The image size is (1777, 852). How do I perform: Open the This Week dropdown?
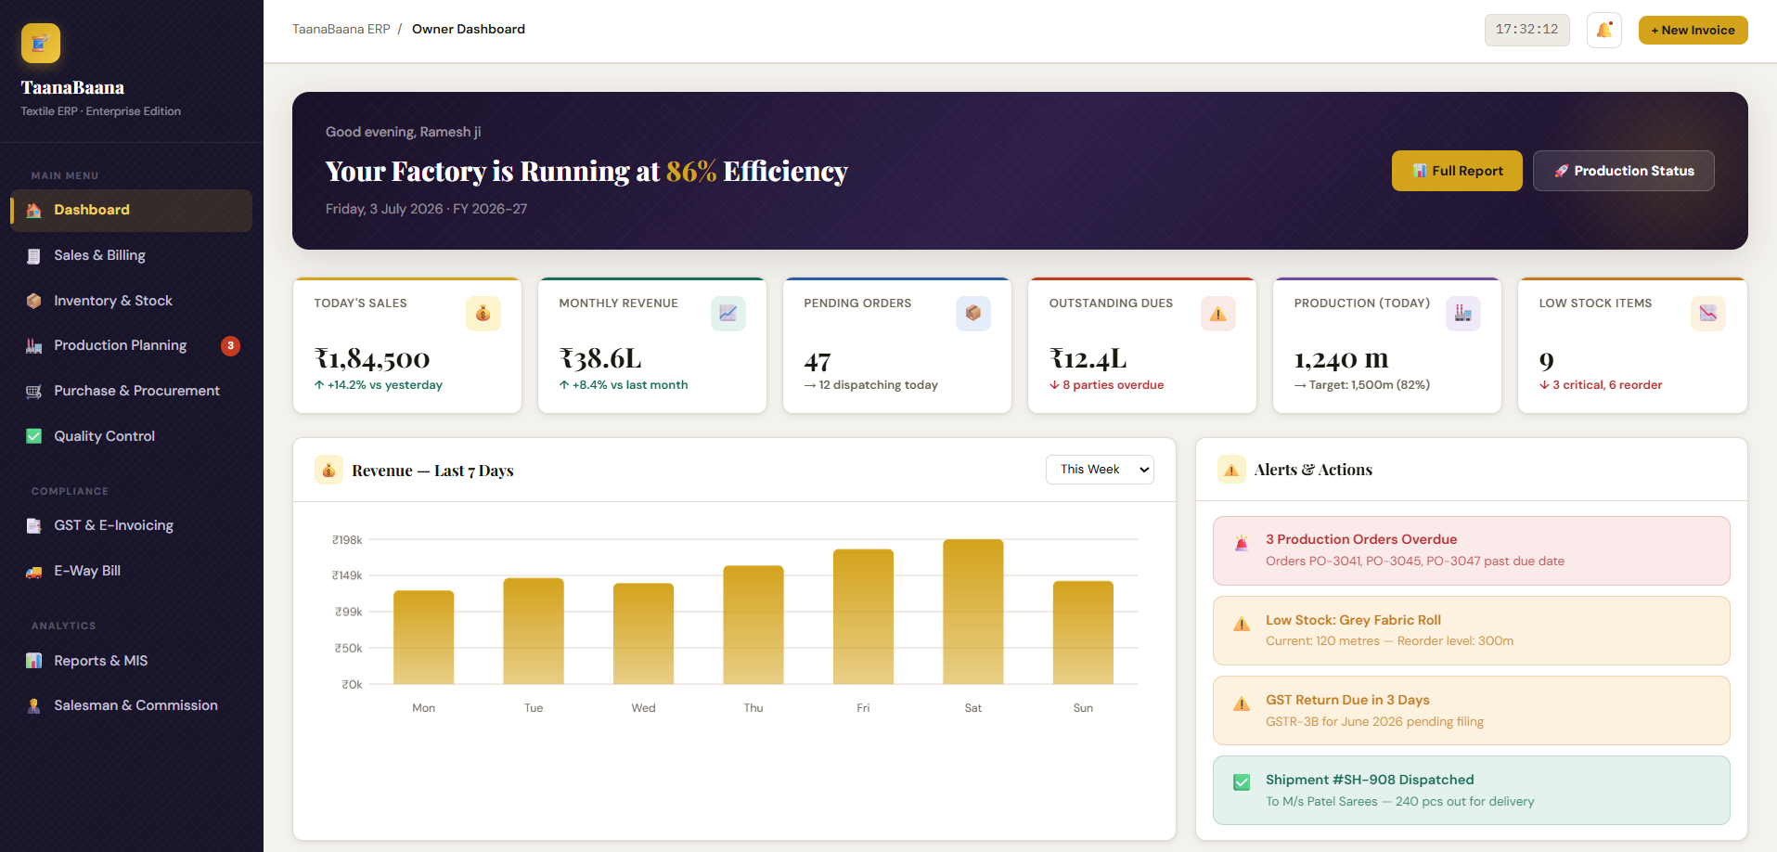tap(1100, 470)
